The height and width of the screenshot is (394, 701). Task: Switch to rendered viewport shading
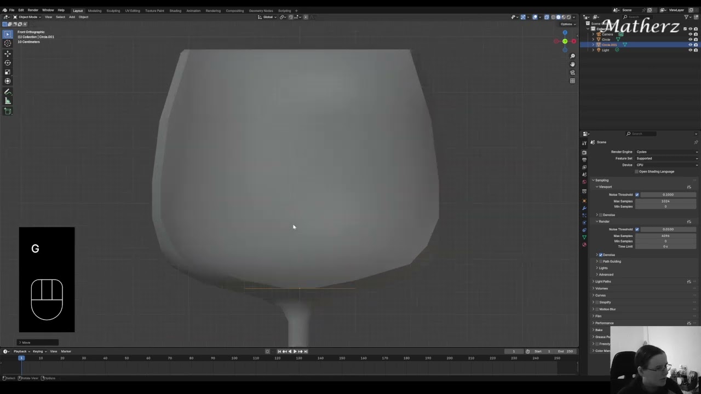(568, 17)
